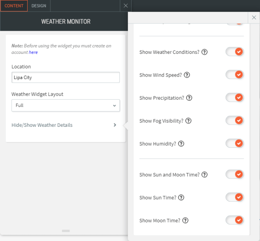Click help icon for Sun and Moon Time
Viewport: 260px width, 241px height.
point(205,175)
